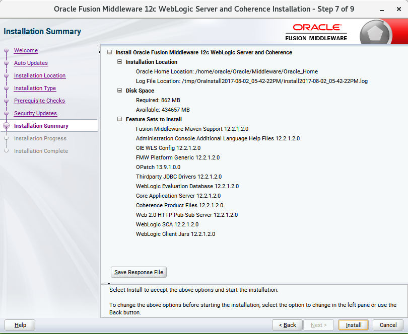Screen dimensions: 408x334
Task: Click the filled step bullet beside Installation Summary
Action: pyautogui.click(x=6, y=126)
